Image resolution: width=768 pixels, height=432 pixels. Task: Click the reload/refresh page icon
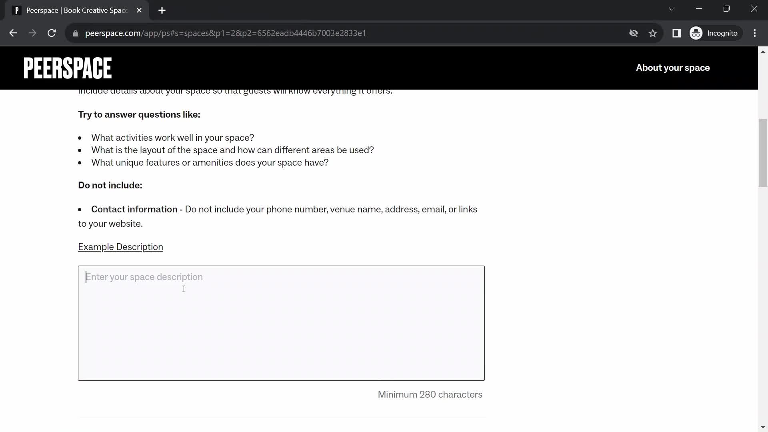[52, 33]
